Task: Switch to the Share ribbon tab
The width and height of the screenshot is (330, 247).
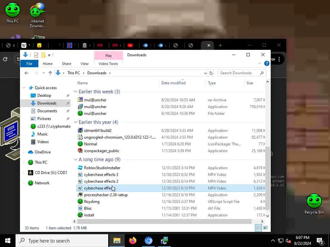Action: tap(66, 64)
